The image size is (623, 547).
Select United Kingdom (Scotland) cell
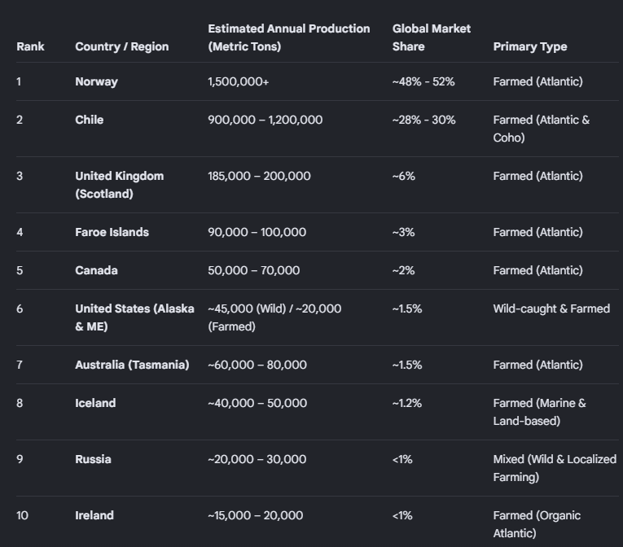[120, 185]
